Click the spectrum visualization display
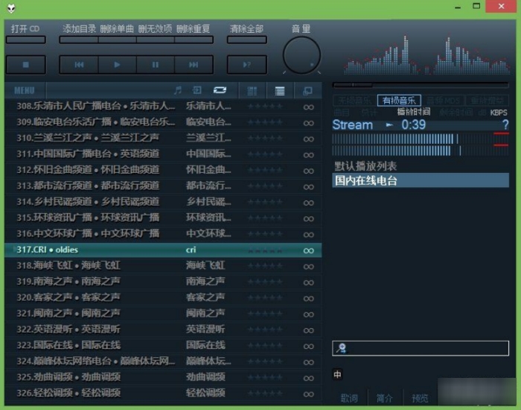 [426, 55]
